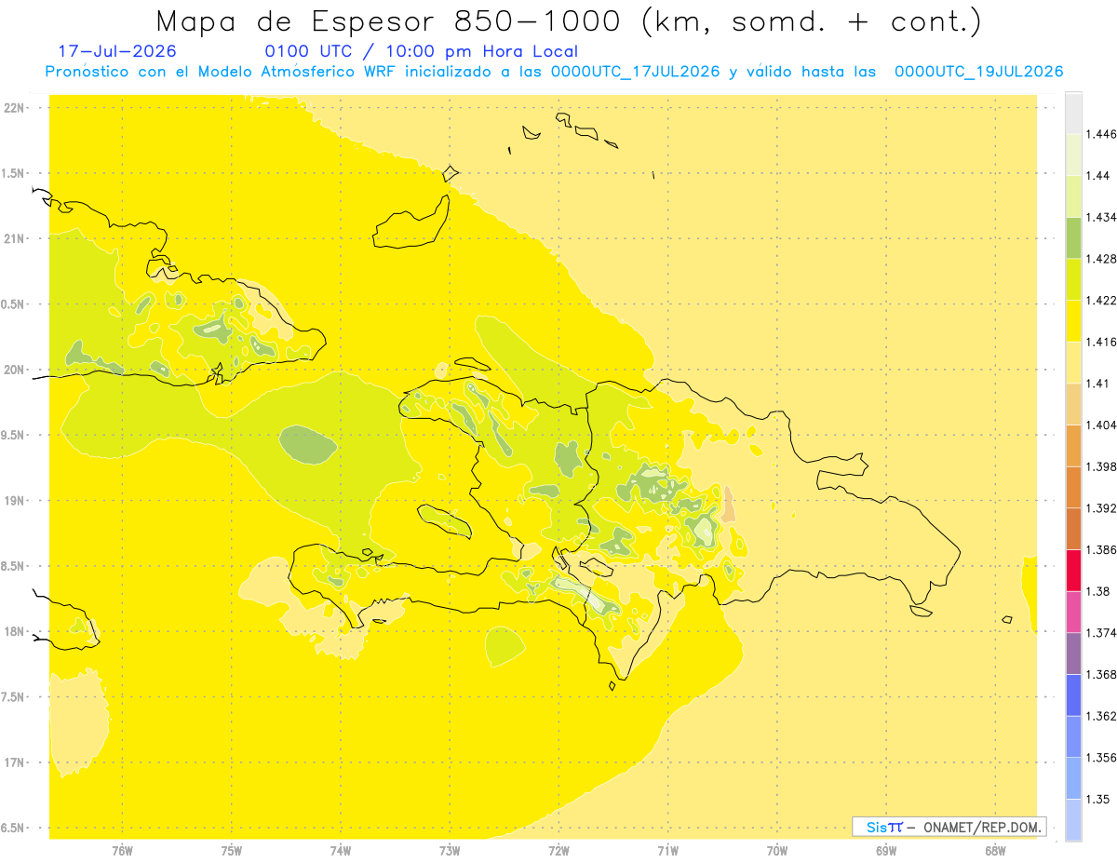Click the legend value '1.44'
1117x863 pixels.
pyautogui.click(x=1097, y=175)
